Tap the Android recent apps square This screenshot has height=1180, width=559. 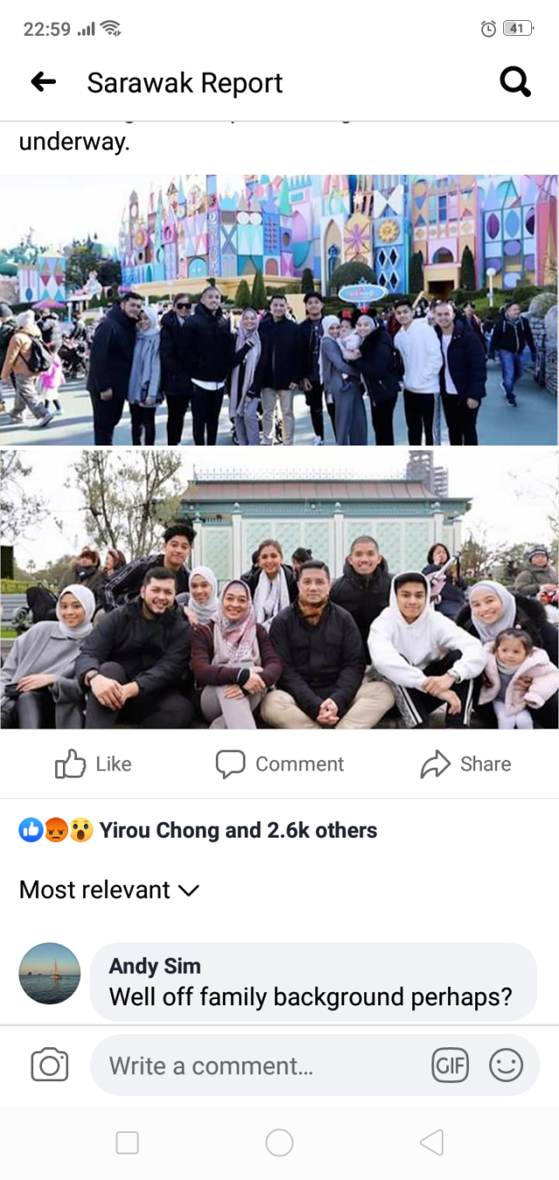128,1142
